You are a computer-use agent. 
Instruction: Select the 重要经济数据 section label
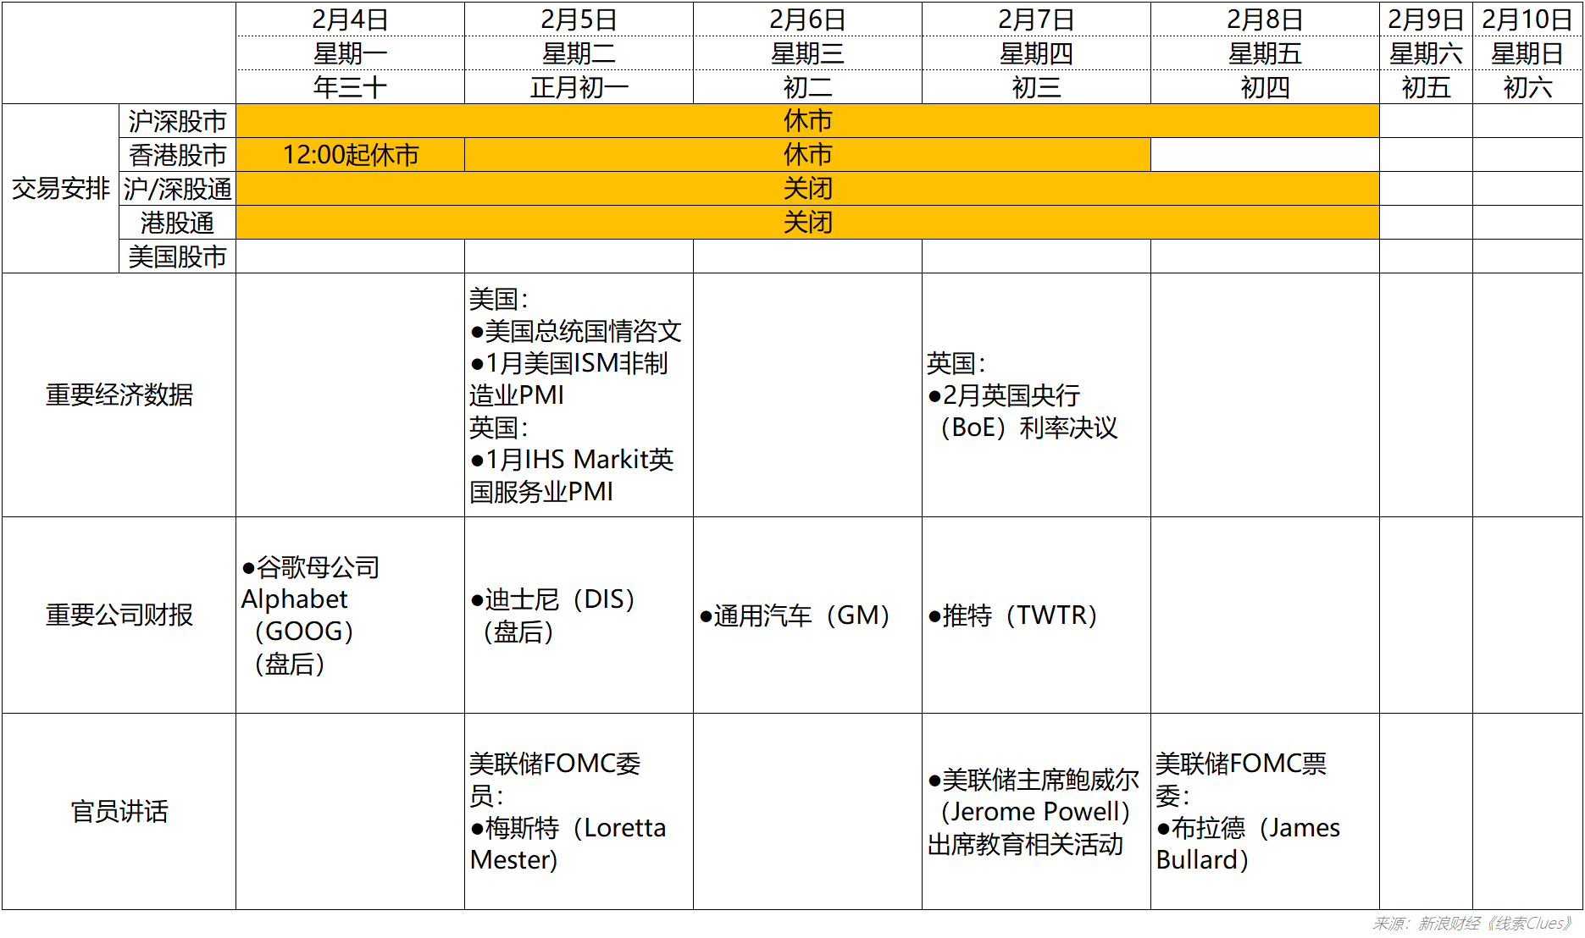(118, 394)
